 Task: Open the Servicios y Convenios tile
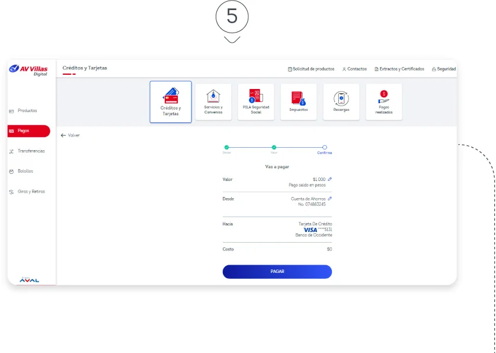tap(213, 101)
